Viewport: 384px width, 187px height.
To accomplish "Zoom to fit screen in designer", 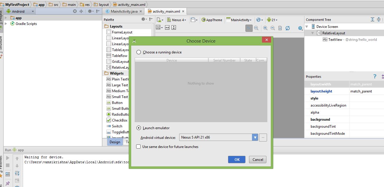I will pyautogui.click(x=249, y=28).
